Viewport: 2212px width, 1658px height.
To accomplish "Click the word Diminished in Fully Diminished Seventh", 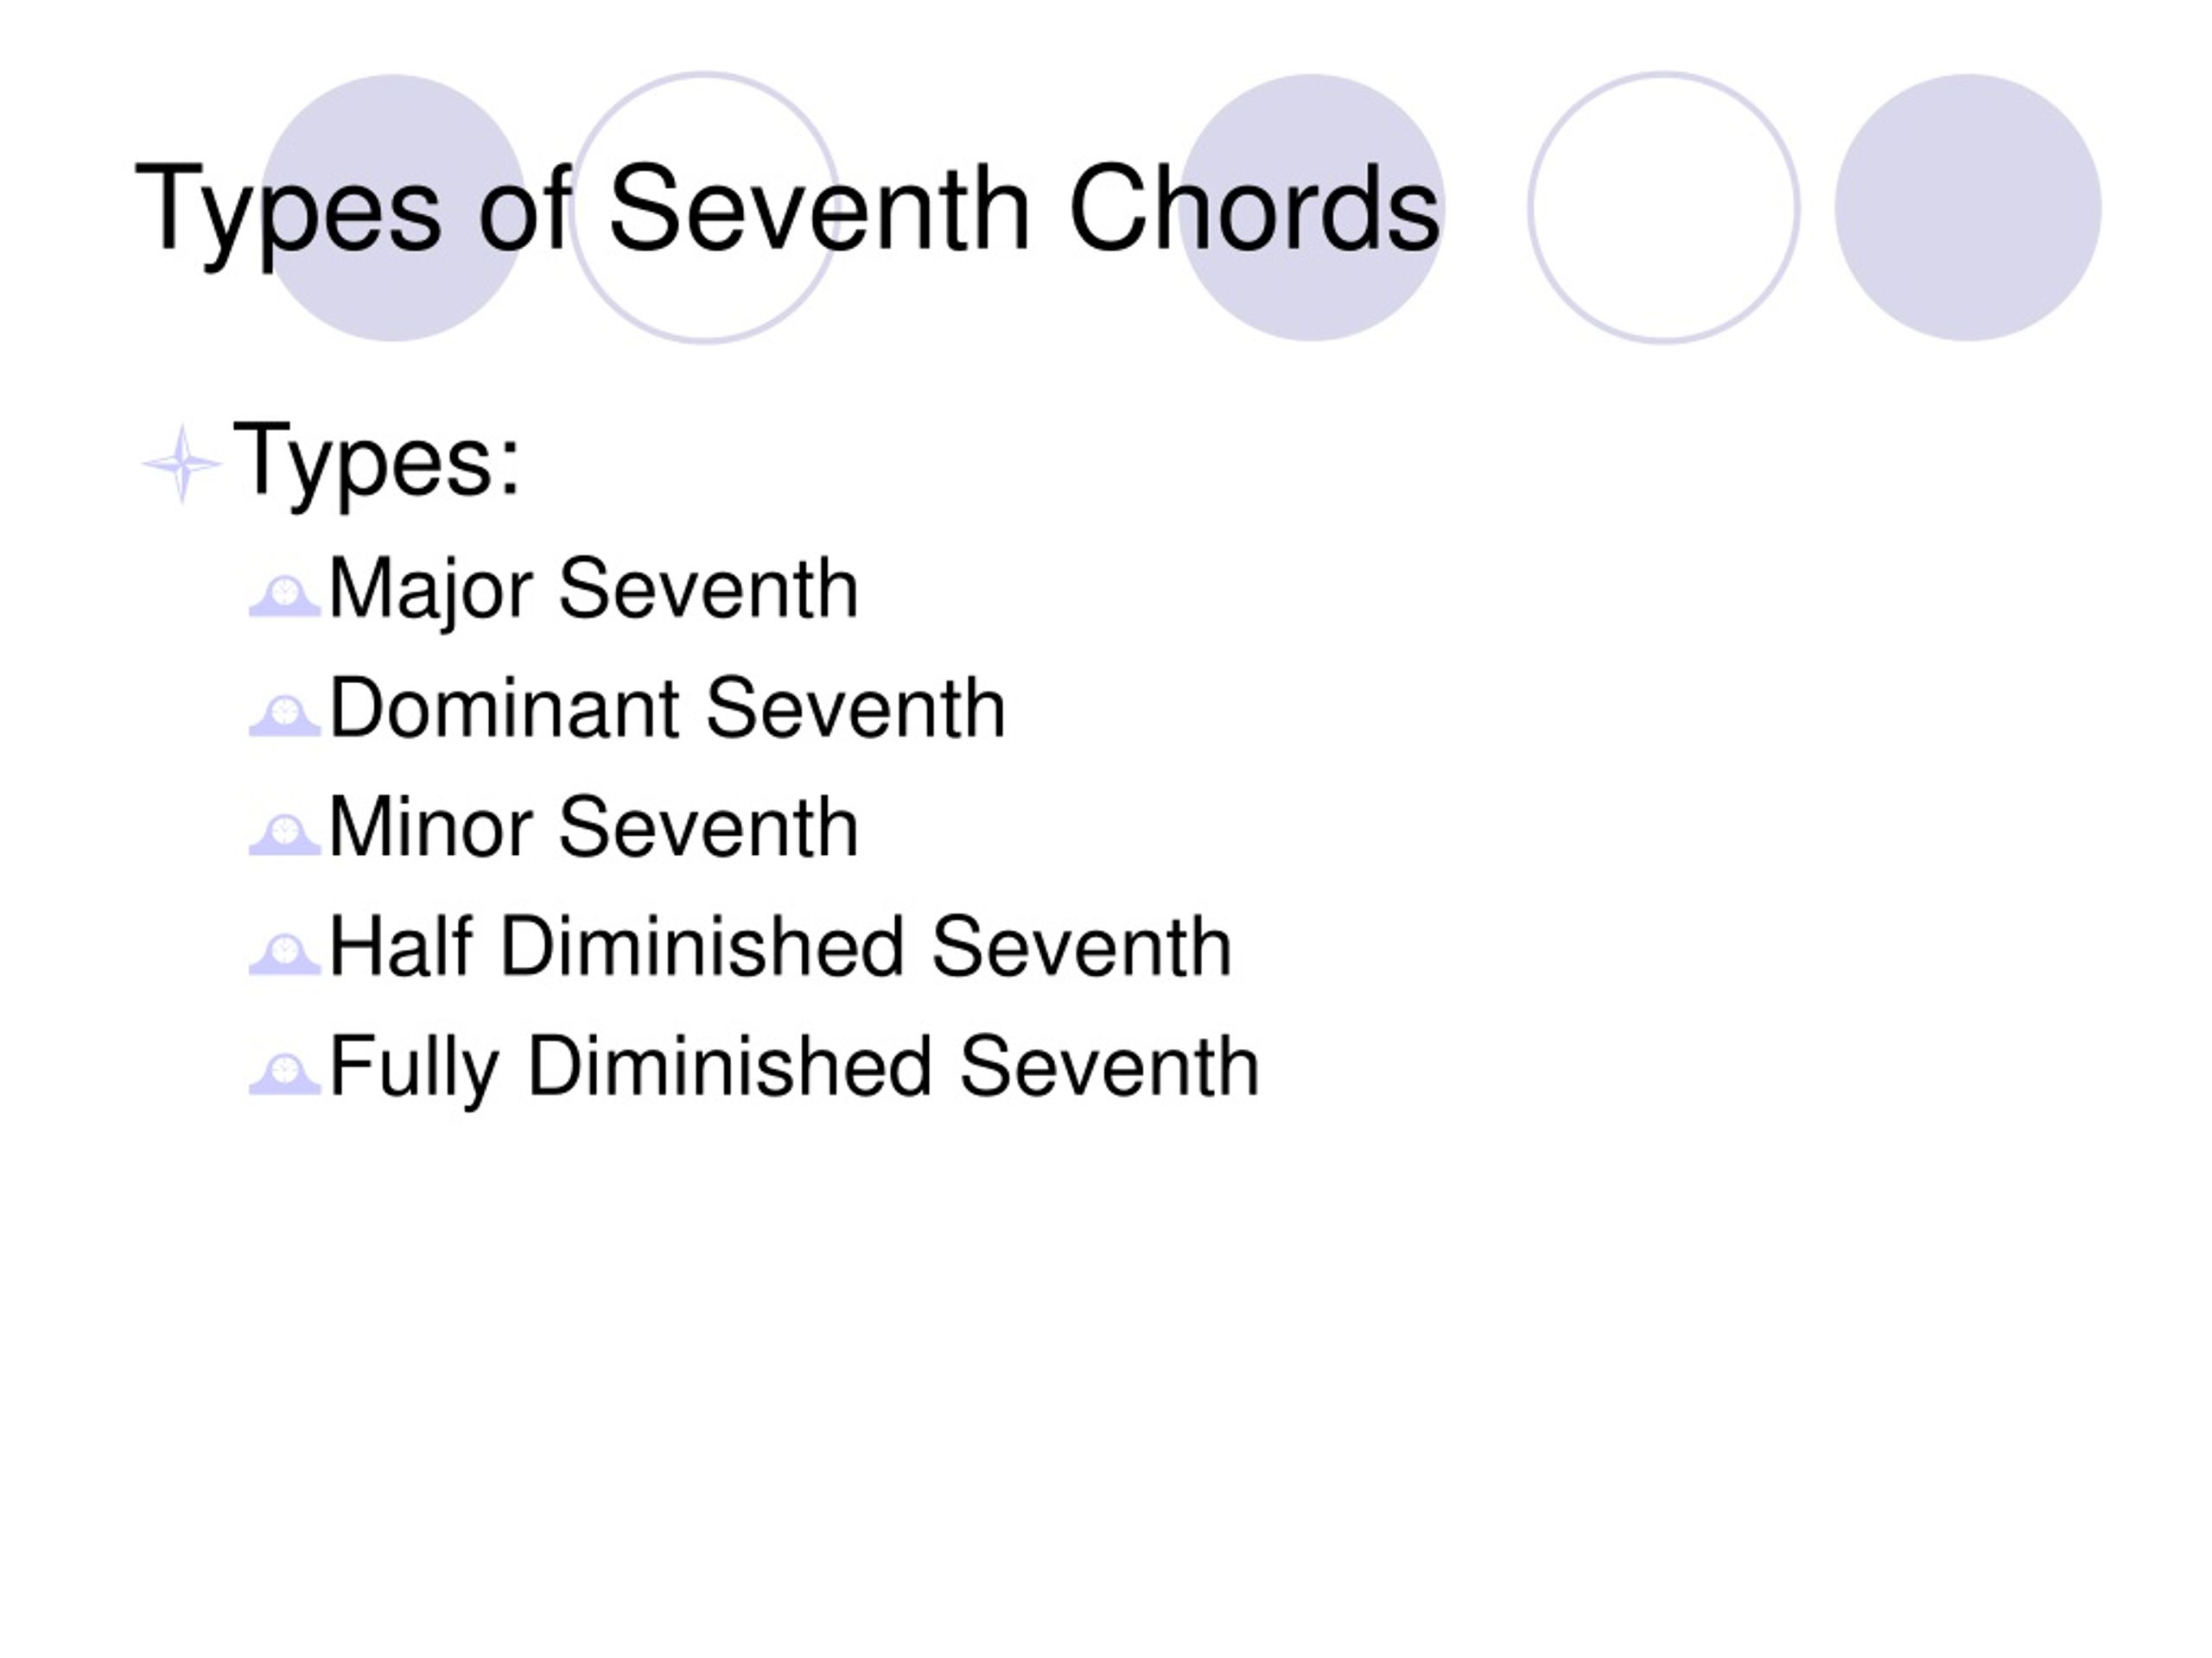I will pos(729,1066).
